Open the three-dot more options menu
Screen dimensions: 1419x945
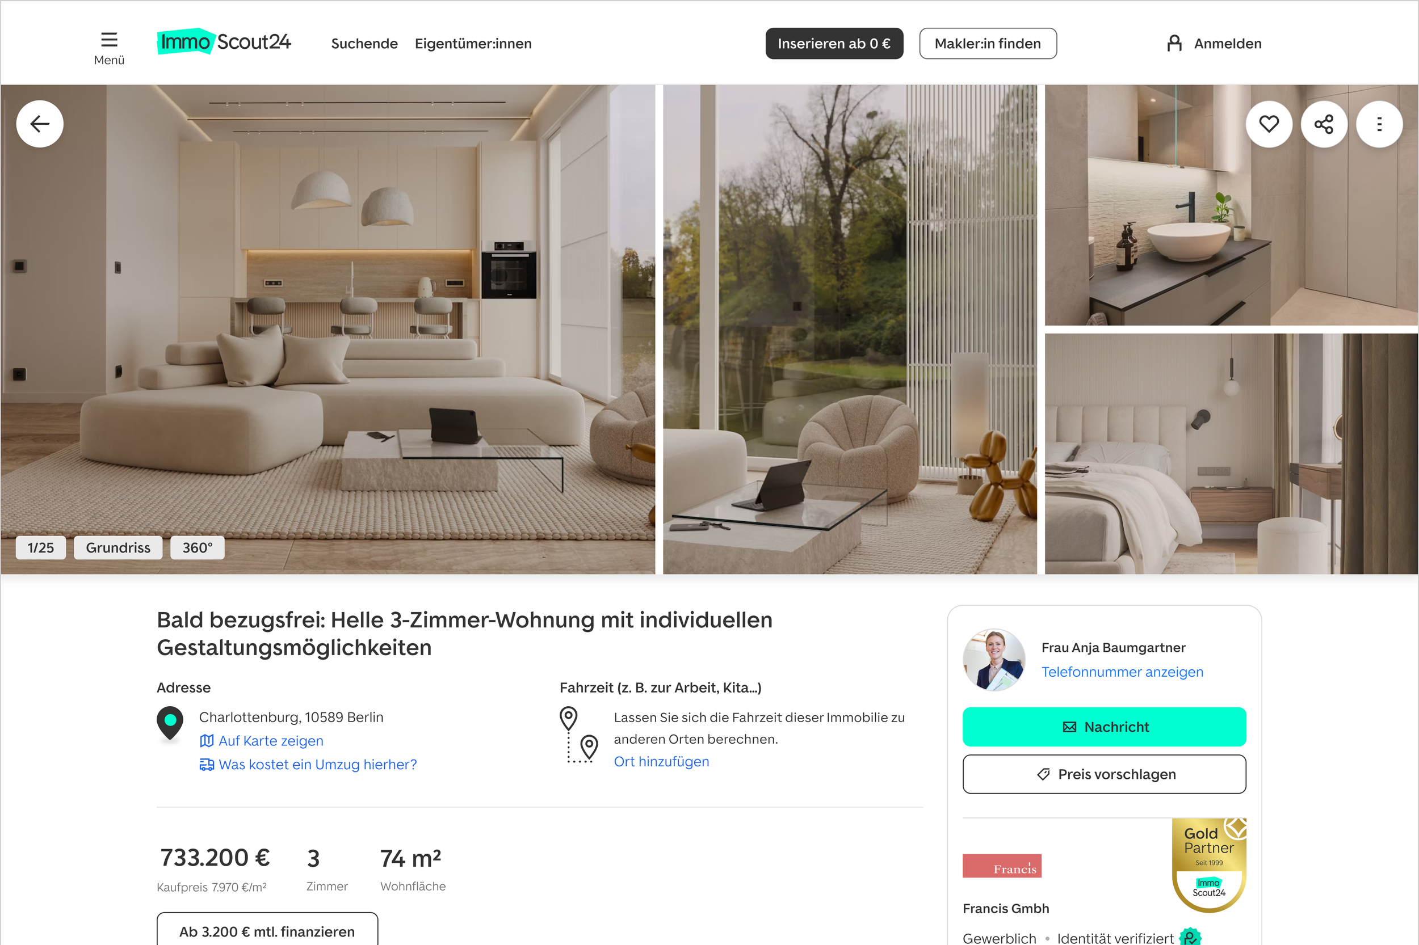coord(1379,124)
